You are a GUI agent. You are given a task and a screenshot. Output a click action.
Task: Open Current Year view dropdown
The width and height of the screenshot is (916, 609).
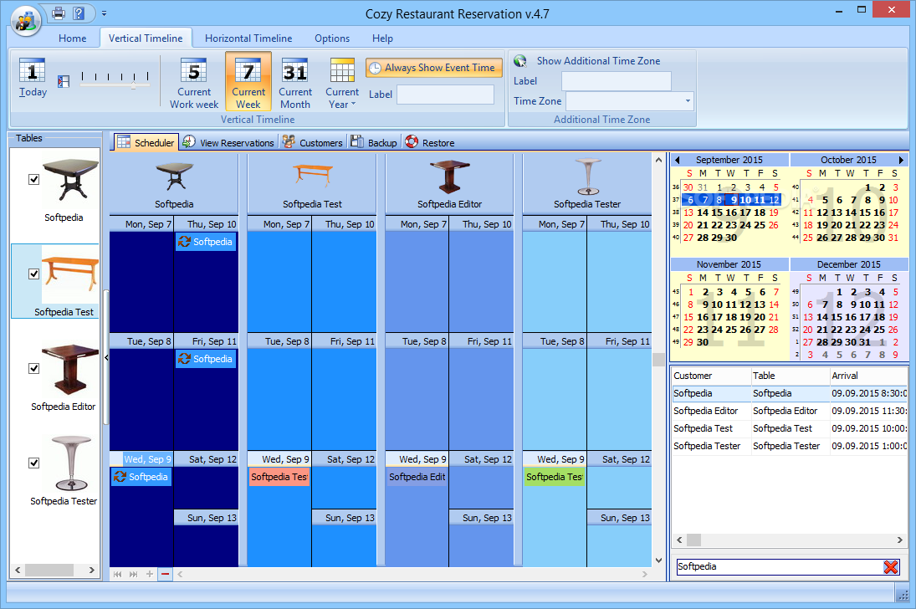pyautogui.click(x=342, y=83)
